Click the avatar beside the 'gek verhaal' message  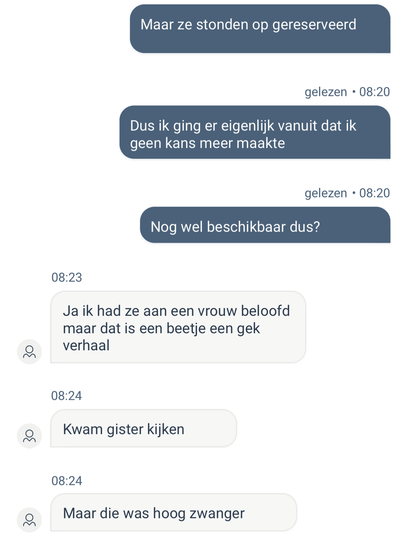tap(30, 352)
